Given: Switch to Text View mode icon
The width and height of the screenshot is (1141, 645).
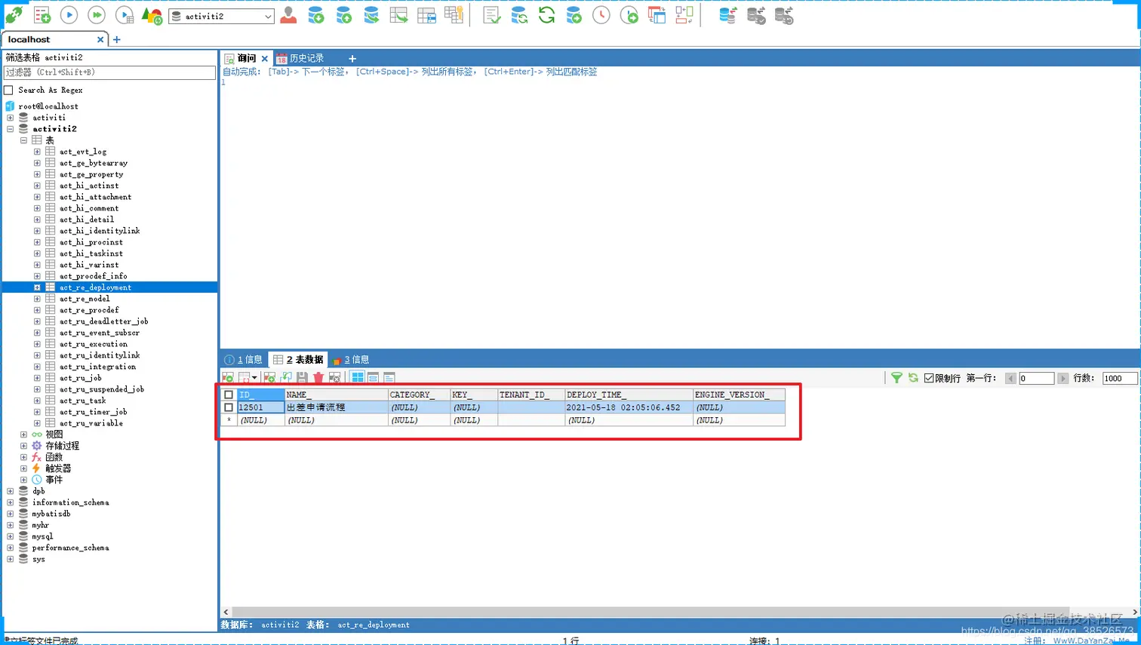Looking at the screenshot, I should coord(389,377).
